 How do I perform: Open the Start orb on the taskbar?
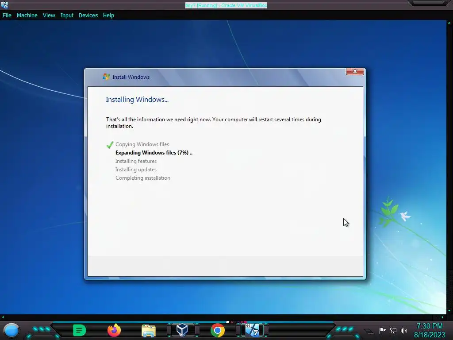12,331
